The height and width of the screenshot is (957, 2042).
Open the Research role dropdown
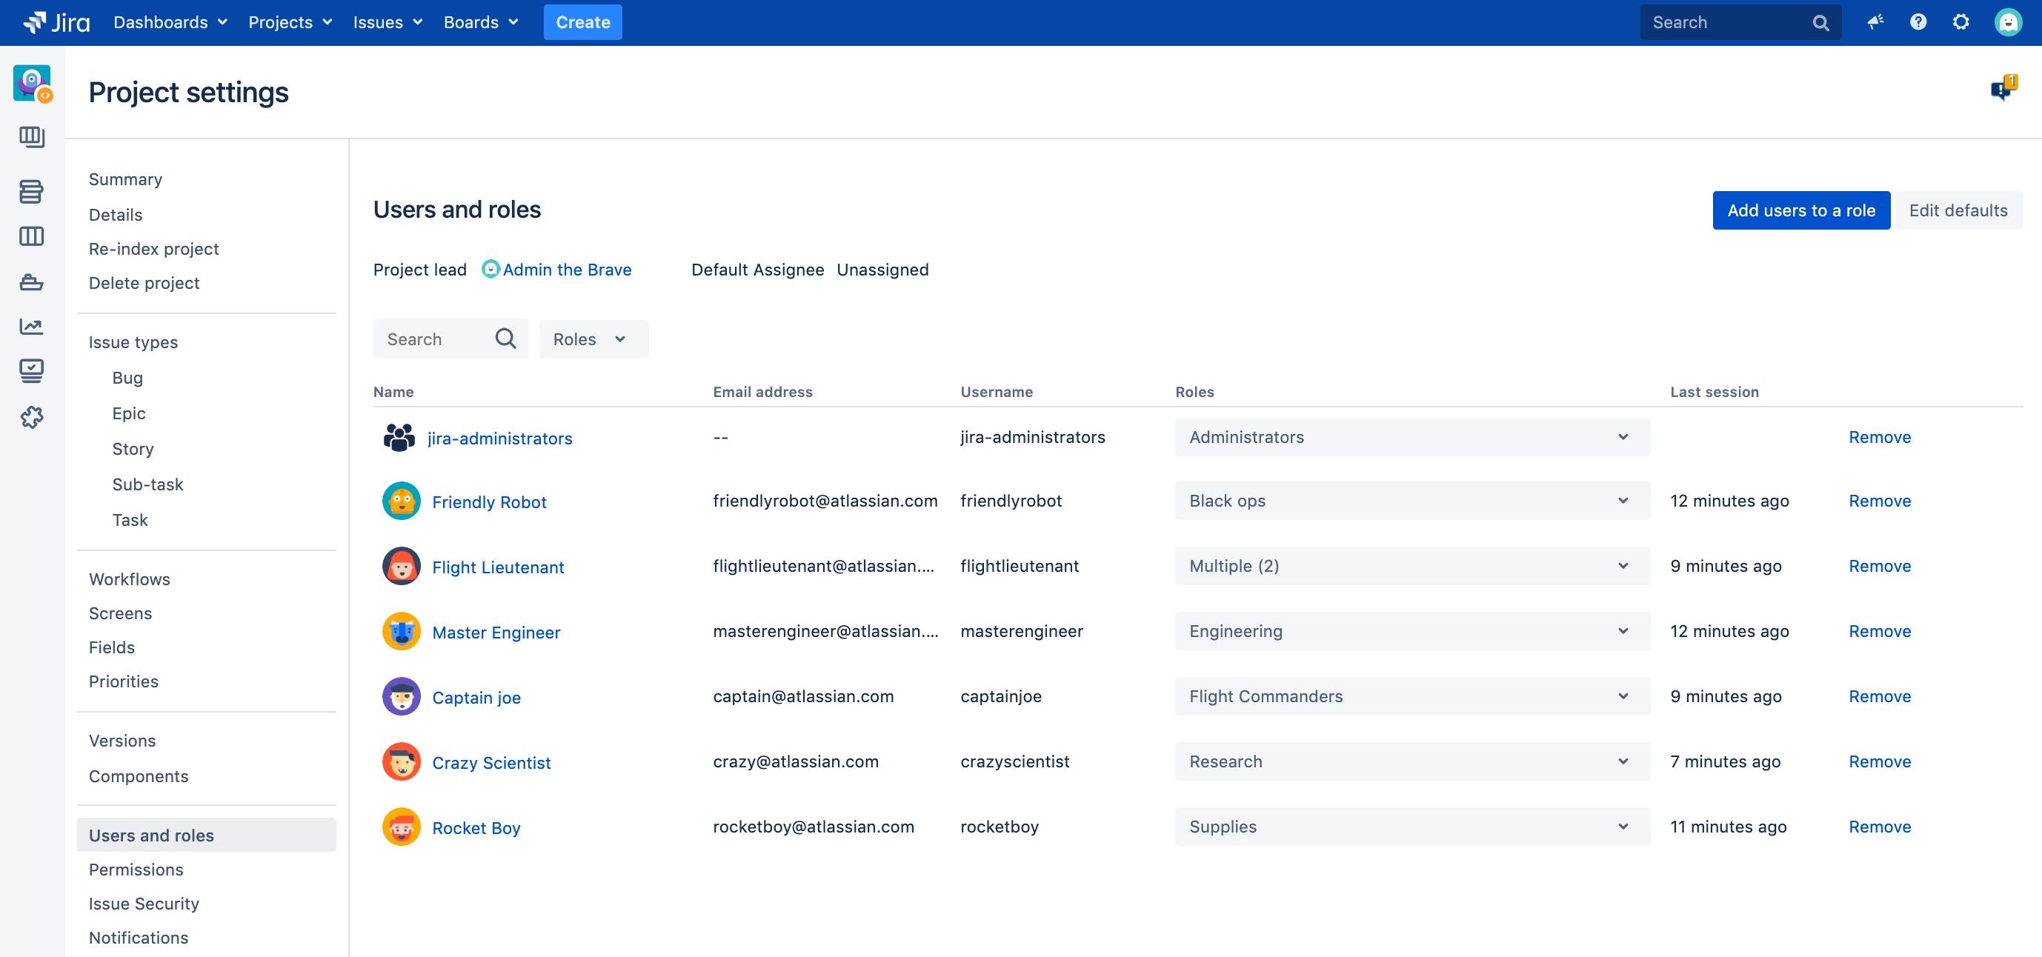point(1413,761)
